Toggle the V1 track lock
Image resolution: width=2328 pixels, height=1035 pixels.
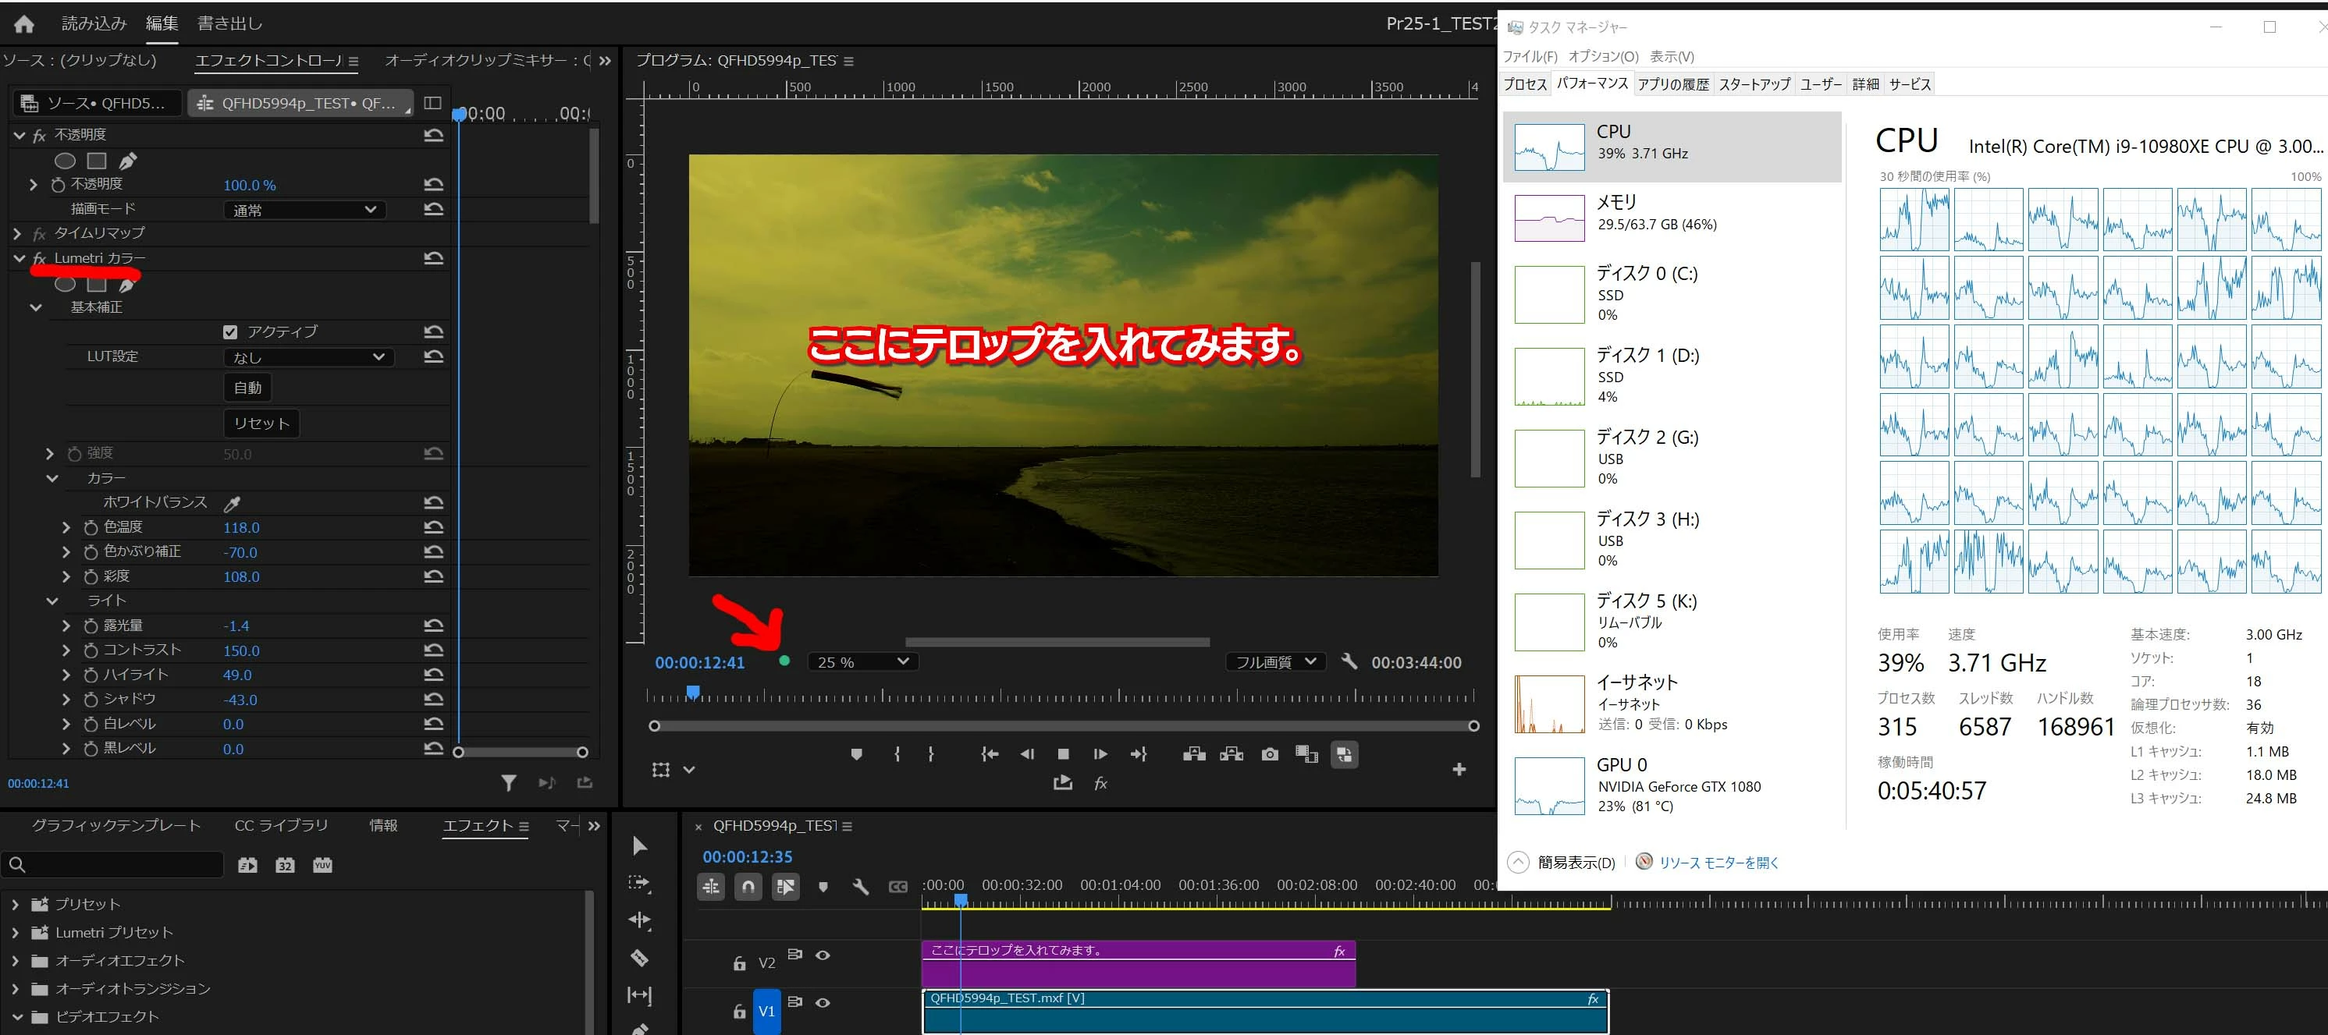click(739, 1012)
